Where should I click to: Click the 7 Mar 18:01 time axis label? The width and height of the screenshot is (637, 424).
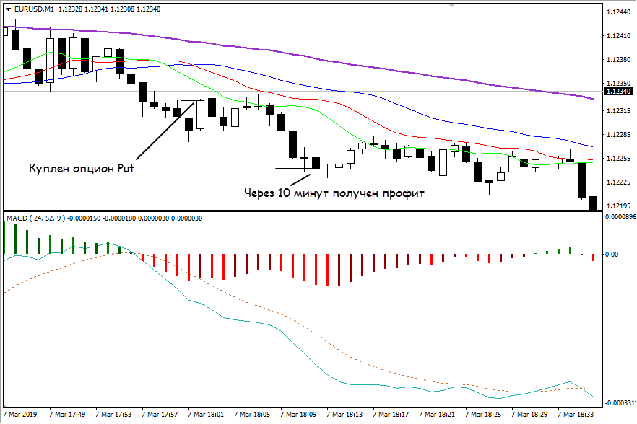tap(206, 415)
